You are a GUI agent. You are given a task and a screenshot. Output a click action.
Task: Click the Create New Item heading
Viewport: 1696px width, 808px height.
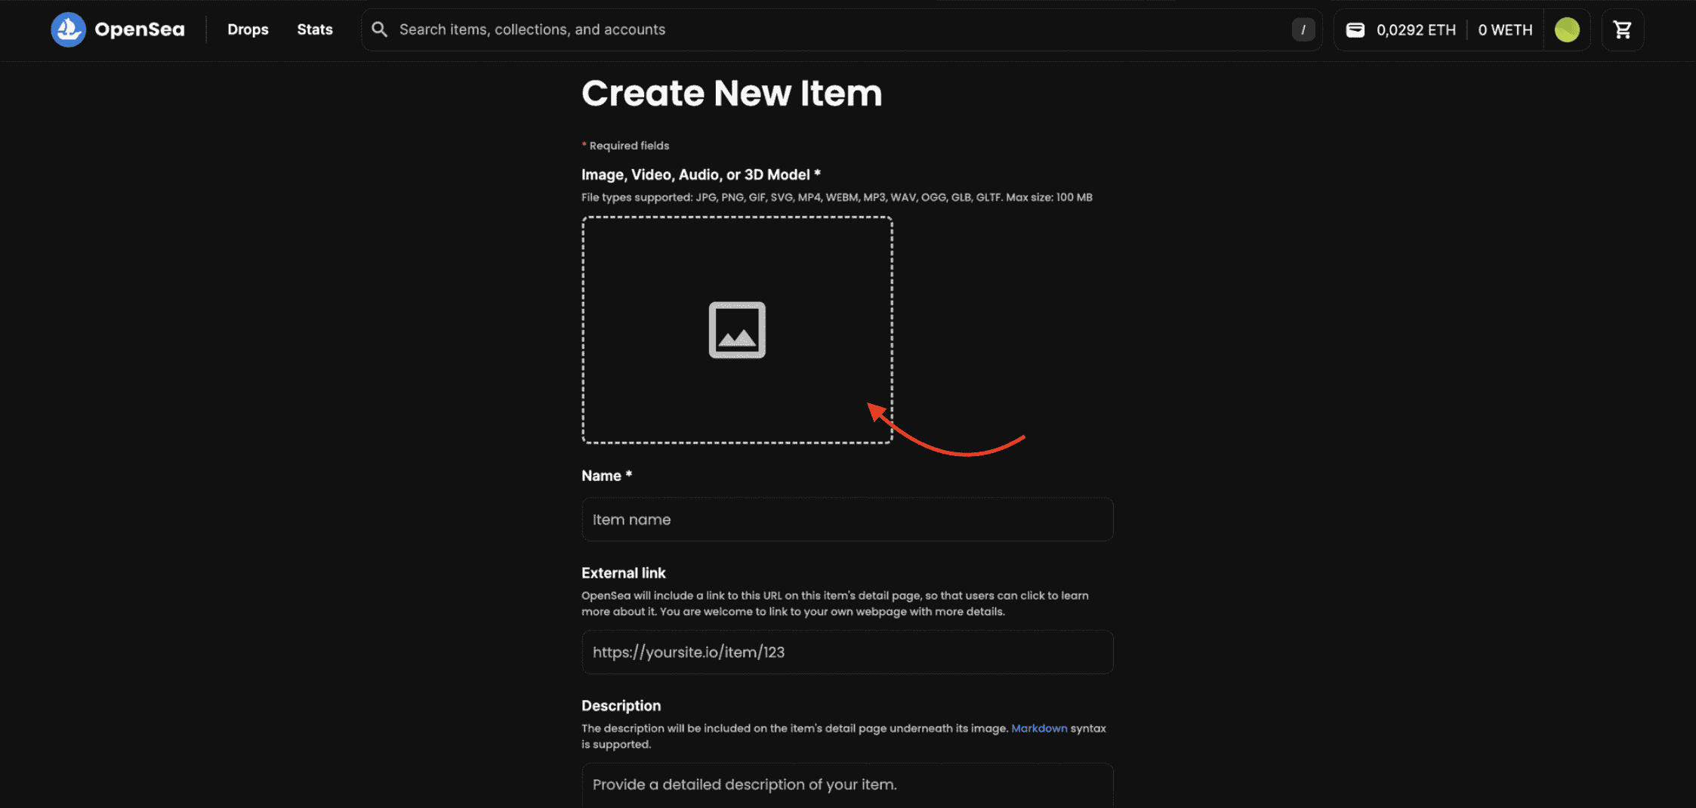732,94
